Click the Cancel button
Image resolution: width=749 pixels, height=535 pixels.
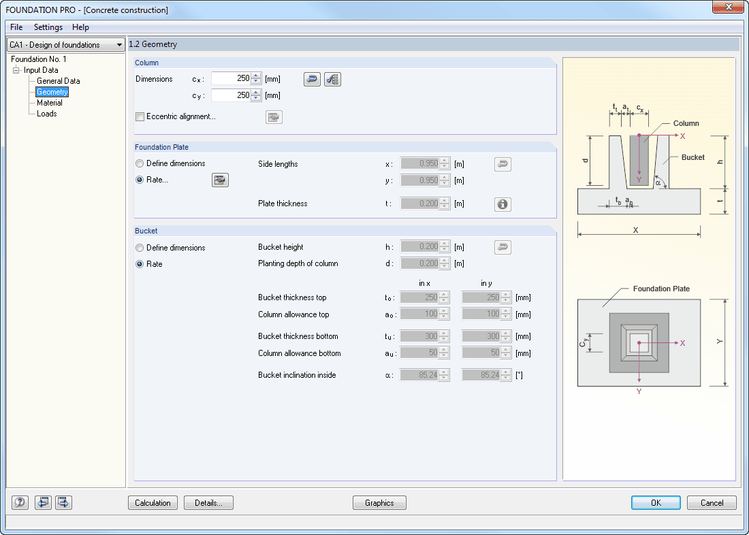coord(712,502)
